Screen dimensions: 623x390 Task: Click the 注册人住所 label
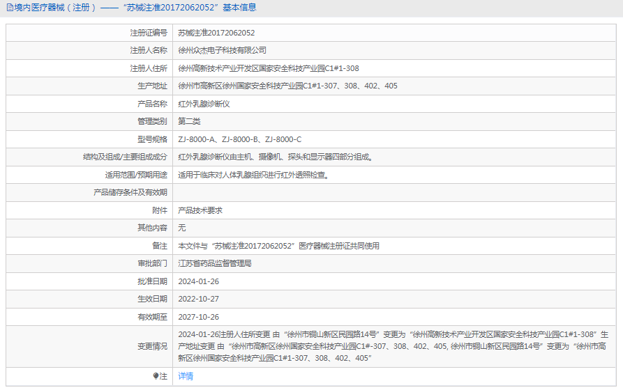pyautogui.click(x=149, y=68)
